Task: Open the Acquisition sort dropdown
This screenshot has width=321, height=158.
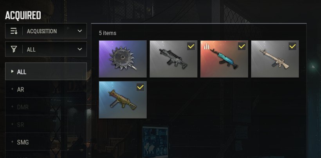Action: pyautogui.click(x=46, y=31)
